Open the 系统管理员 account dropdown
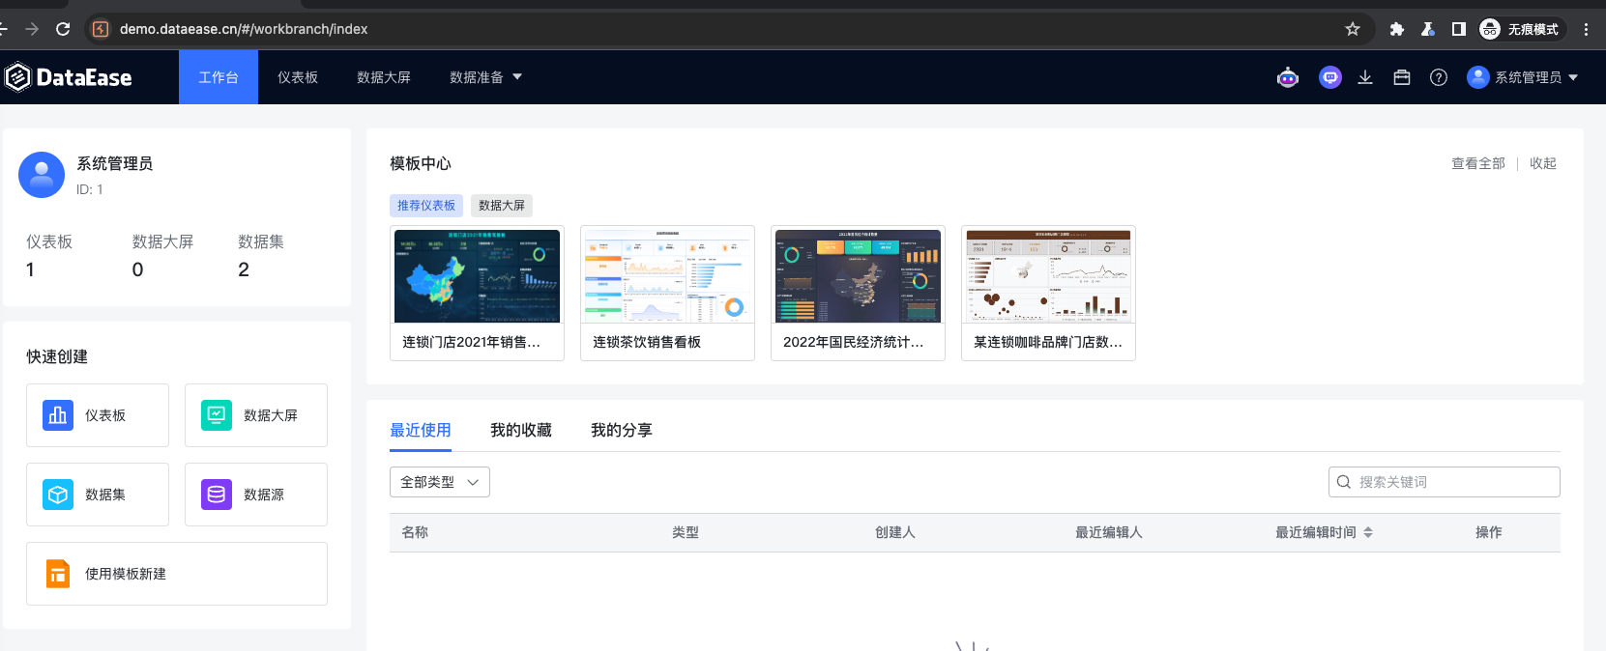Image resolution: width=1606 pixels, height=651 pixels. 1523,77
